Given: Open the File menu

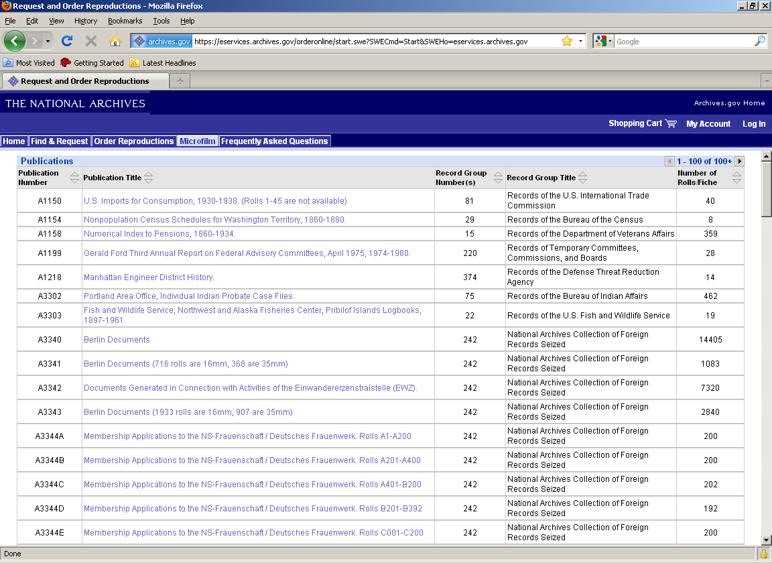Looking at the screenshot, I should (x=10, y=21).
